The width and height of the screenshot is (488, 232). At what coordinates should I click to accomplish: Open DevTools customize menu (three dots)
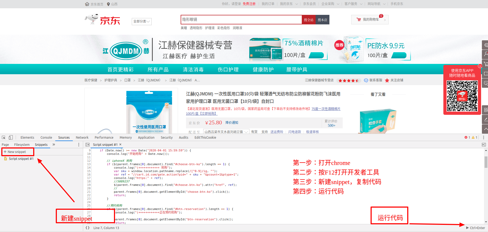pyautogui.click(x=483, y=137)
